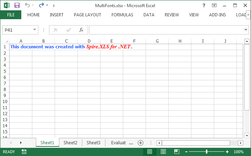Switch to Normal view

[149, 151]
